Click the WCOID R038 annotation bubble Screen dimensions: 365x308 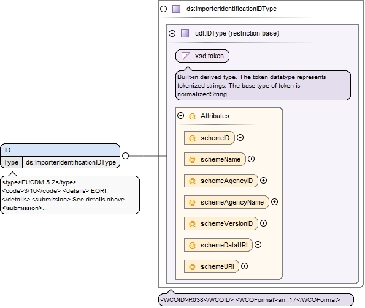pyautogui.click(x=256, y=299)
